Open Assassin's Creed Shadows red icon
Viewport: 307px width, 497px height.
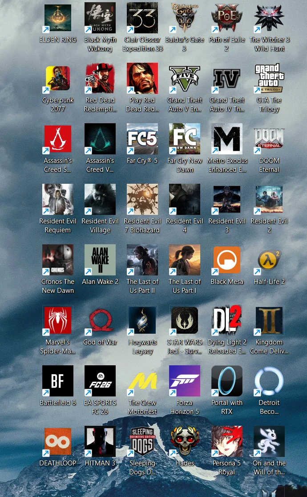click(58, 139)
